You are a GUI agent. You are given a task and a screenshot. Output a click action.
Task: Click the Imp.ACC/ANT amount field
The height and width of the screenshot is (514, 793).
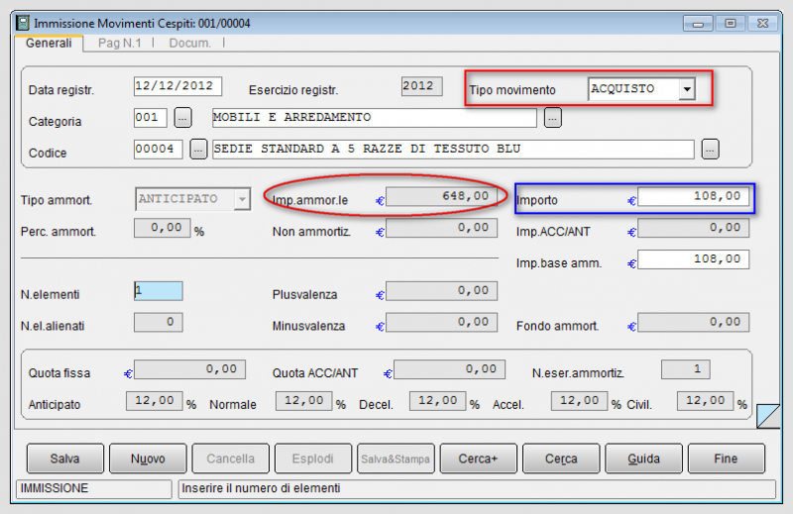693,228
